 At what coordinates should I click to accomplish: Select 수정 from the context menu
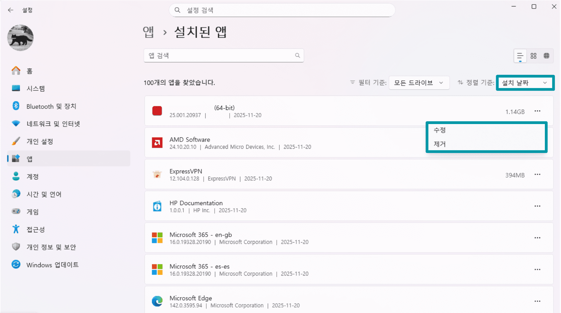(x=440, y=130)
